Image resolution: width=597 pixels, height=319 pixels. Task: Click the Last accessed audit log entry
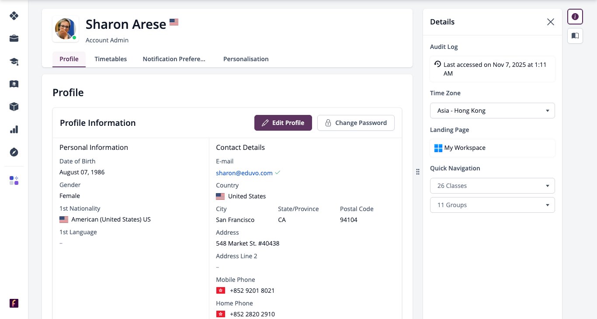493,69
